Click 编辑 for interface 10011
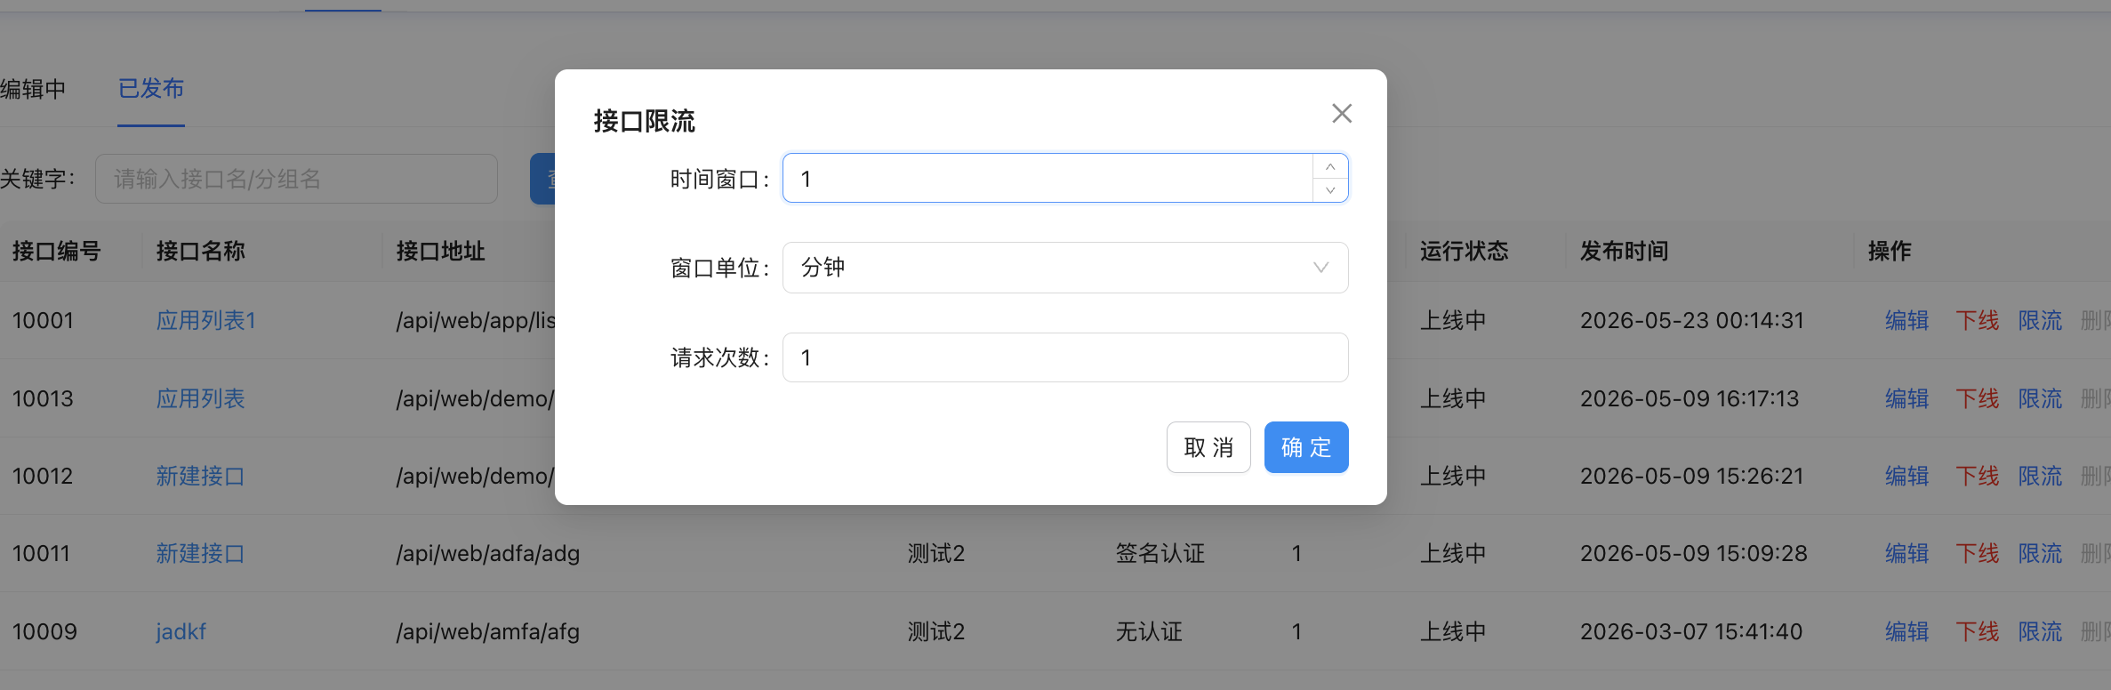This screenshot has width=2111, height=690. click(1907, 553)
